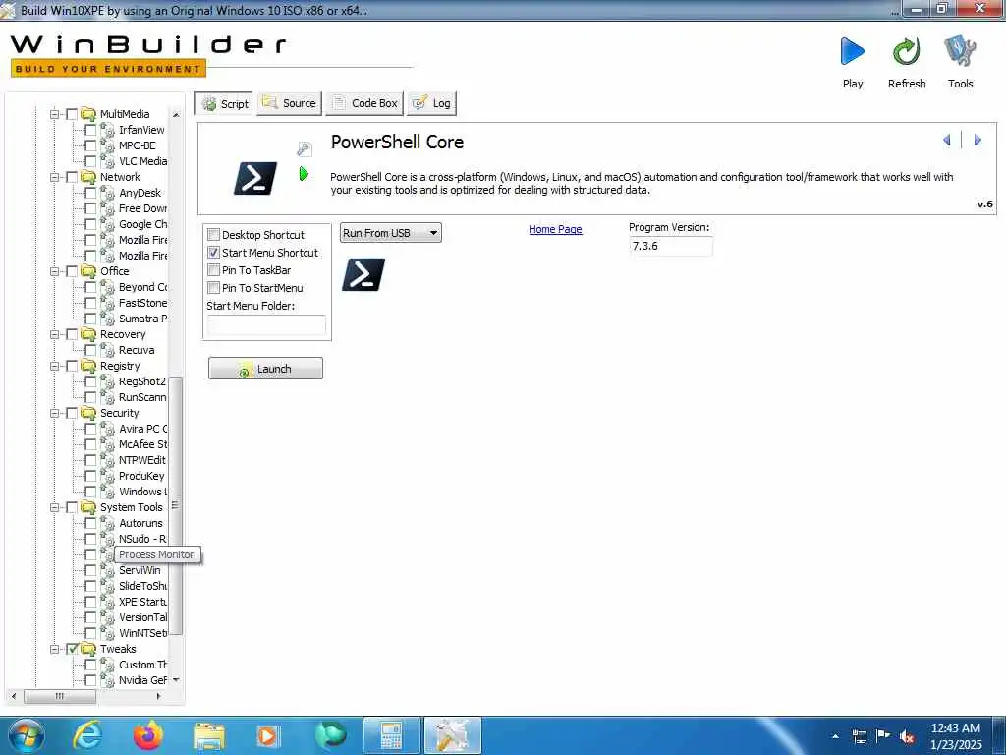1006x755 pixels.
Task: Click the Launch button
Action: [265, 369]
